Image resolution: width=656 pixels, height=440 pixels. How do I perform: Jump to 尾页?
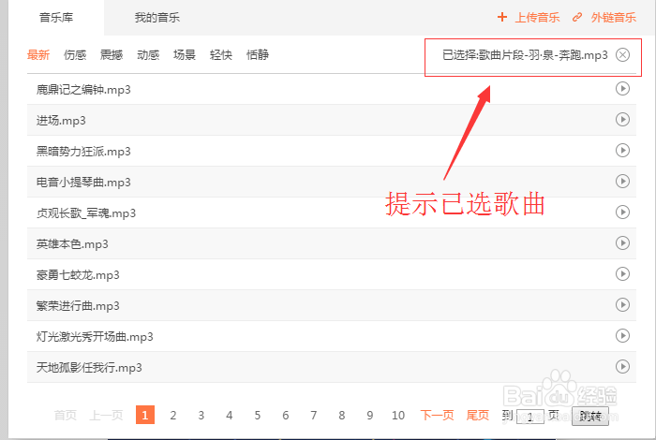(478, 415)
